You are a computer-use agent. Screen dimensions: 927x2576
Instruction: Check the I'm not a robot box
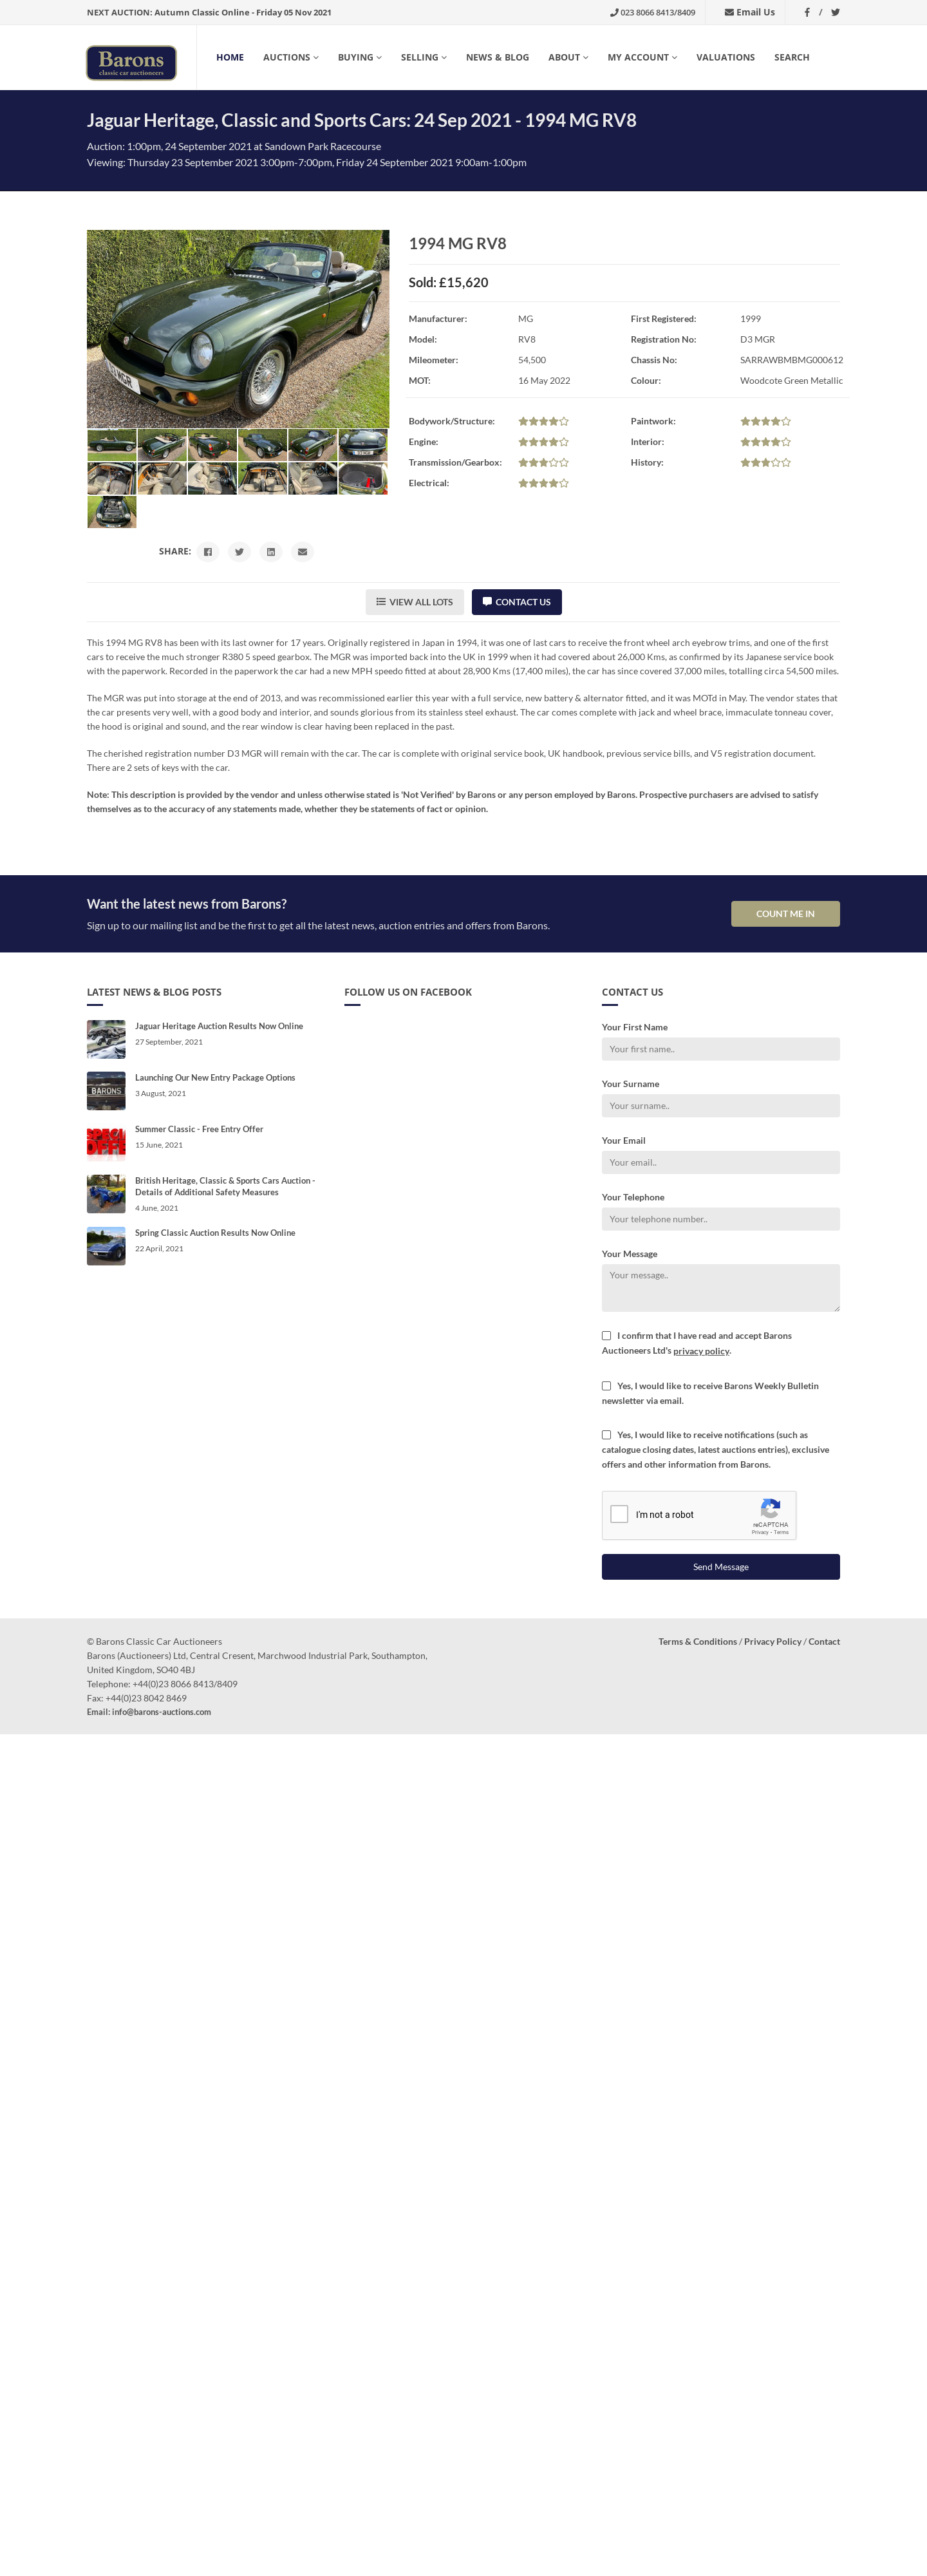(x=619, y=1514)
